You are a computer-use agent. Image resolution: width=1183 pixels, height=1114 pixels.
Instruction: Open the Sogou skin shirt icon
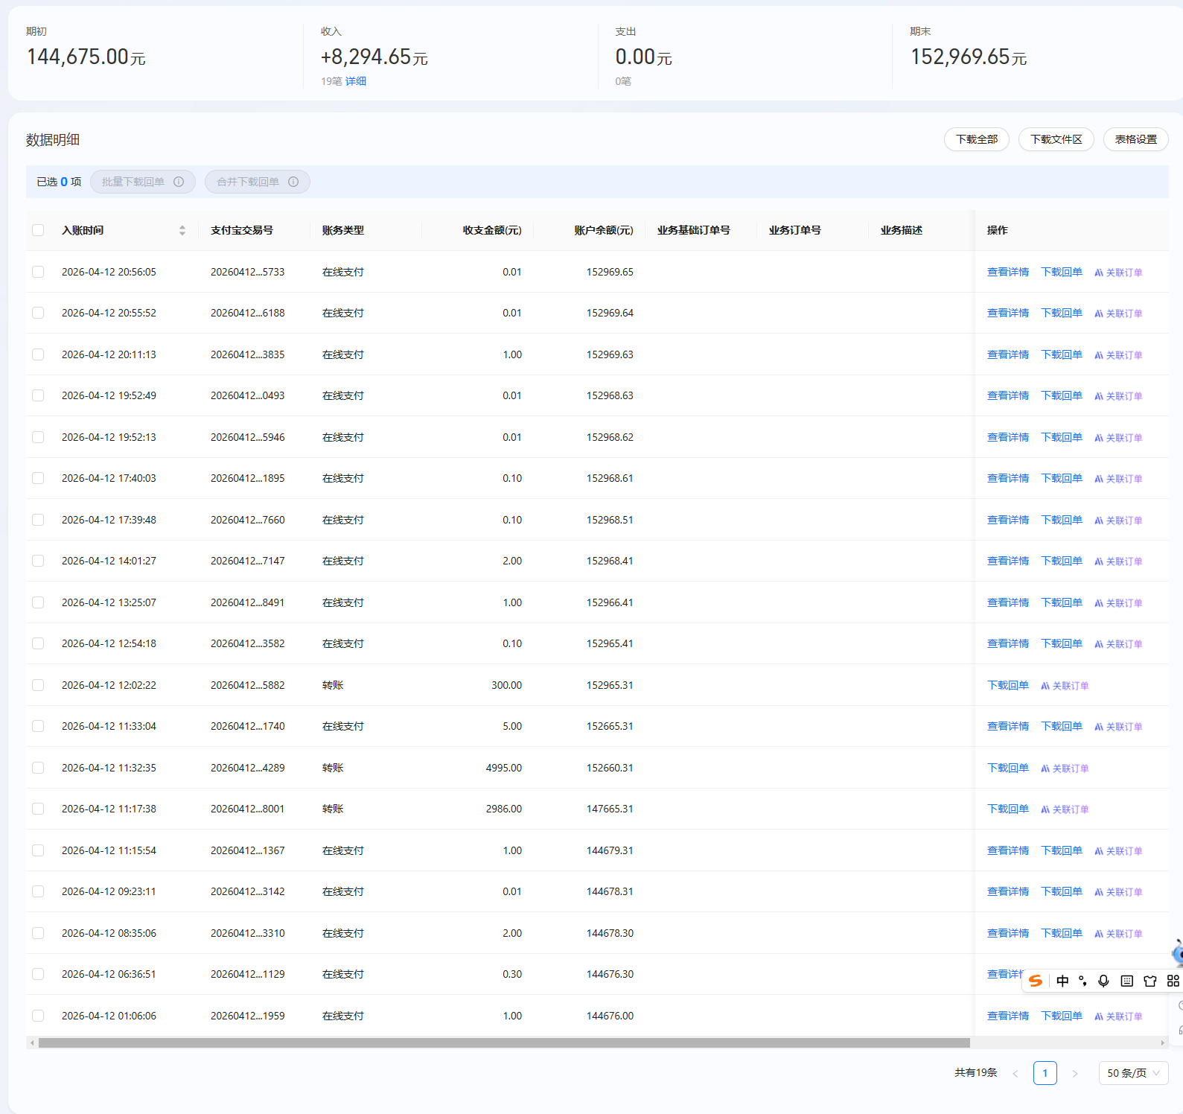pos(1150,981)
